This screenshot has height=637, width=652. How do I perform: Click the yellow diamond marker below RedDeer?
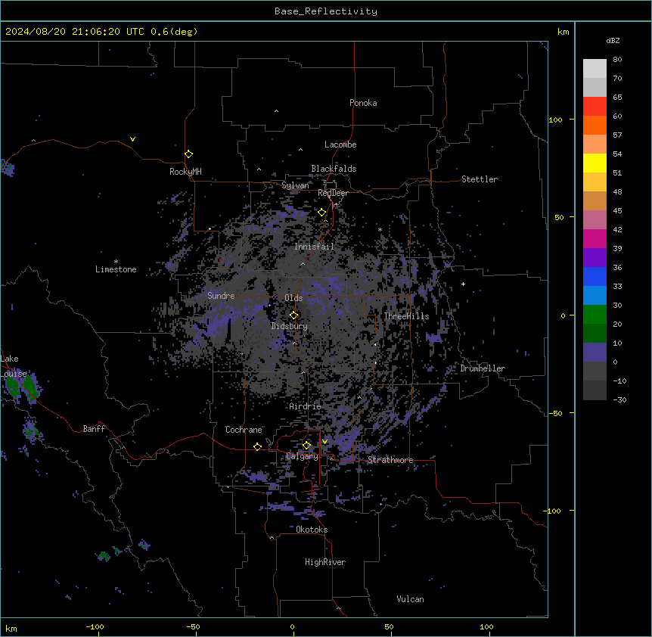point(322,213)
